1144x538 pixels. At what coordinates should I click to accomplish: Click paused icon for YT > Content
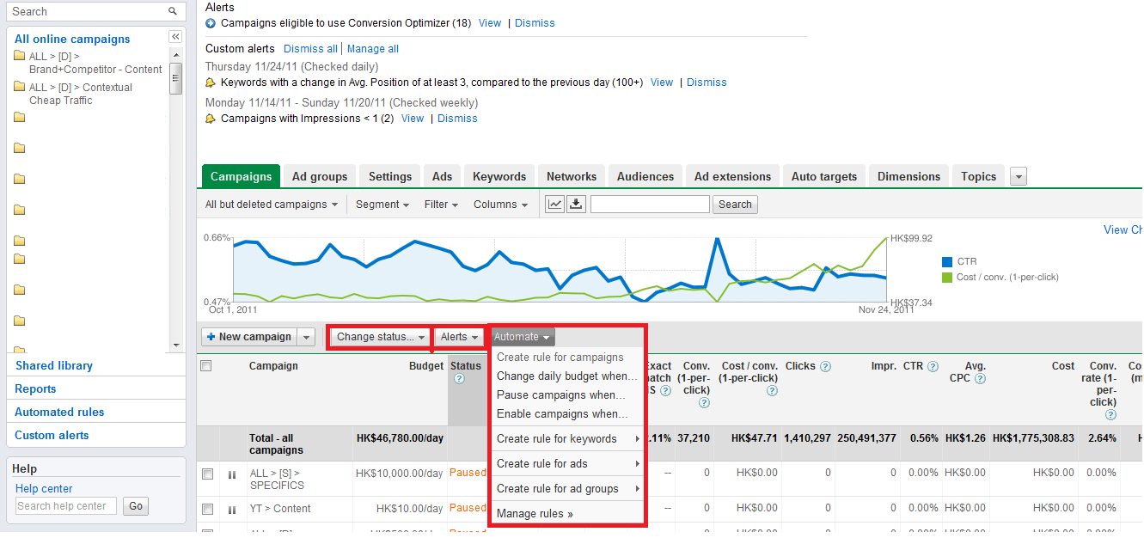[x=231, y=510]
